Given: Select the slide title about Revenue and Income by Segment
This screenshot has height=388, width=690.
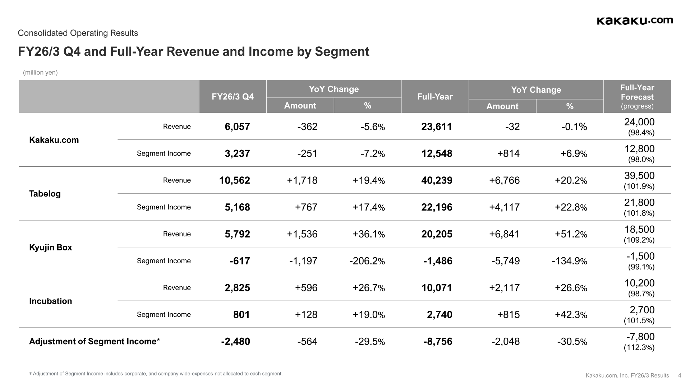Looking at the screenshot, I should pos(194,52).
